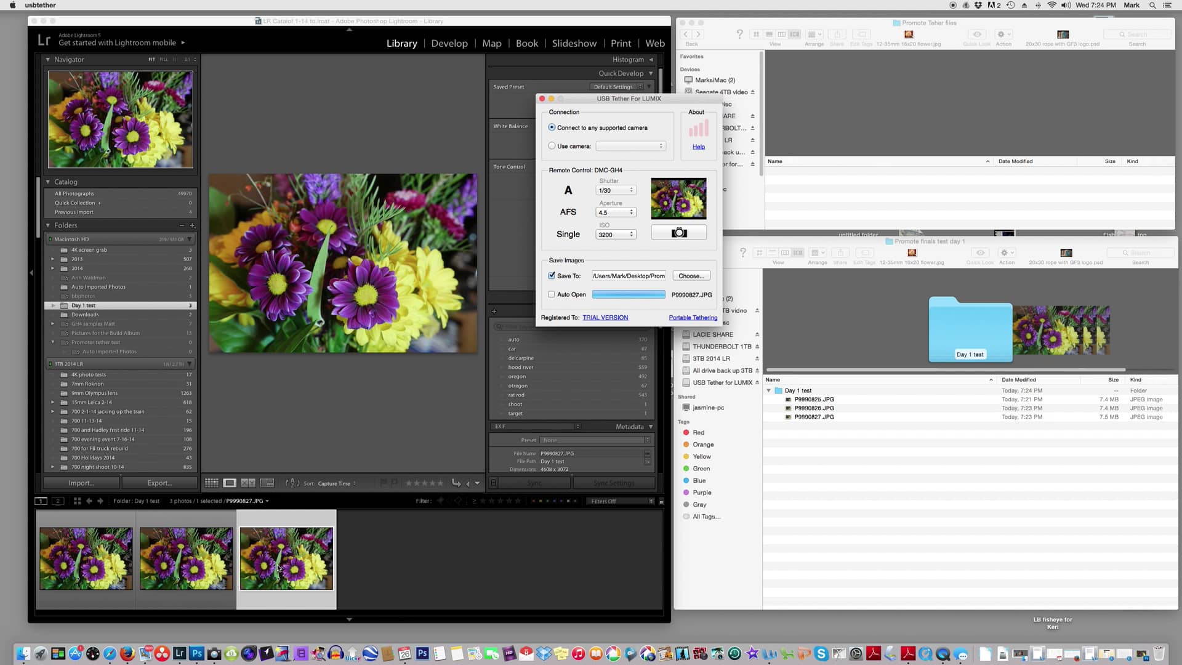
Task: Select the third flower thumbnail in the filmstrip
Action: [x=286, y=558]
